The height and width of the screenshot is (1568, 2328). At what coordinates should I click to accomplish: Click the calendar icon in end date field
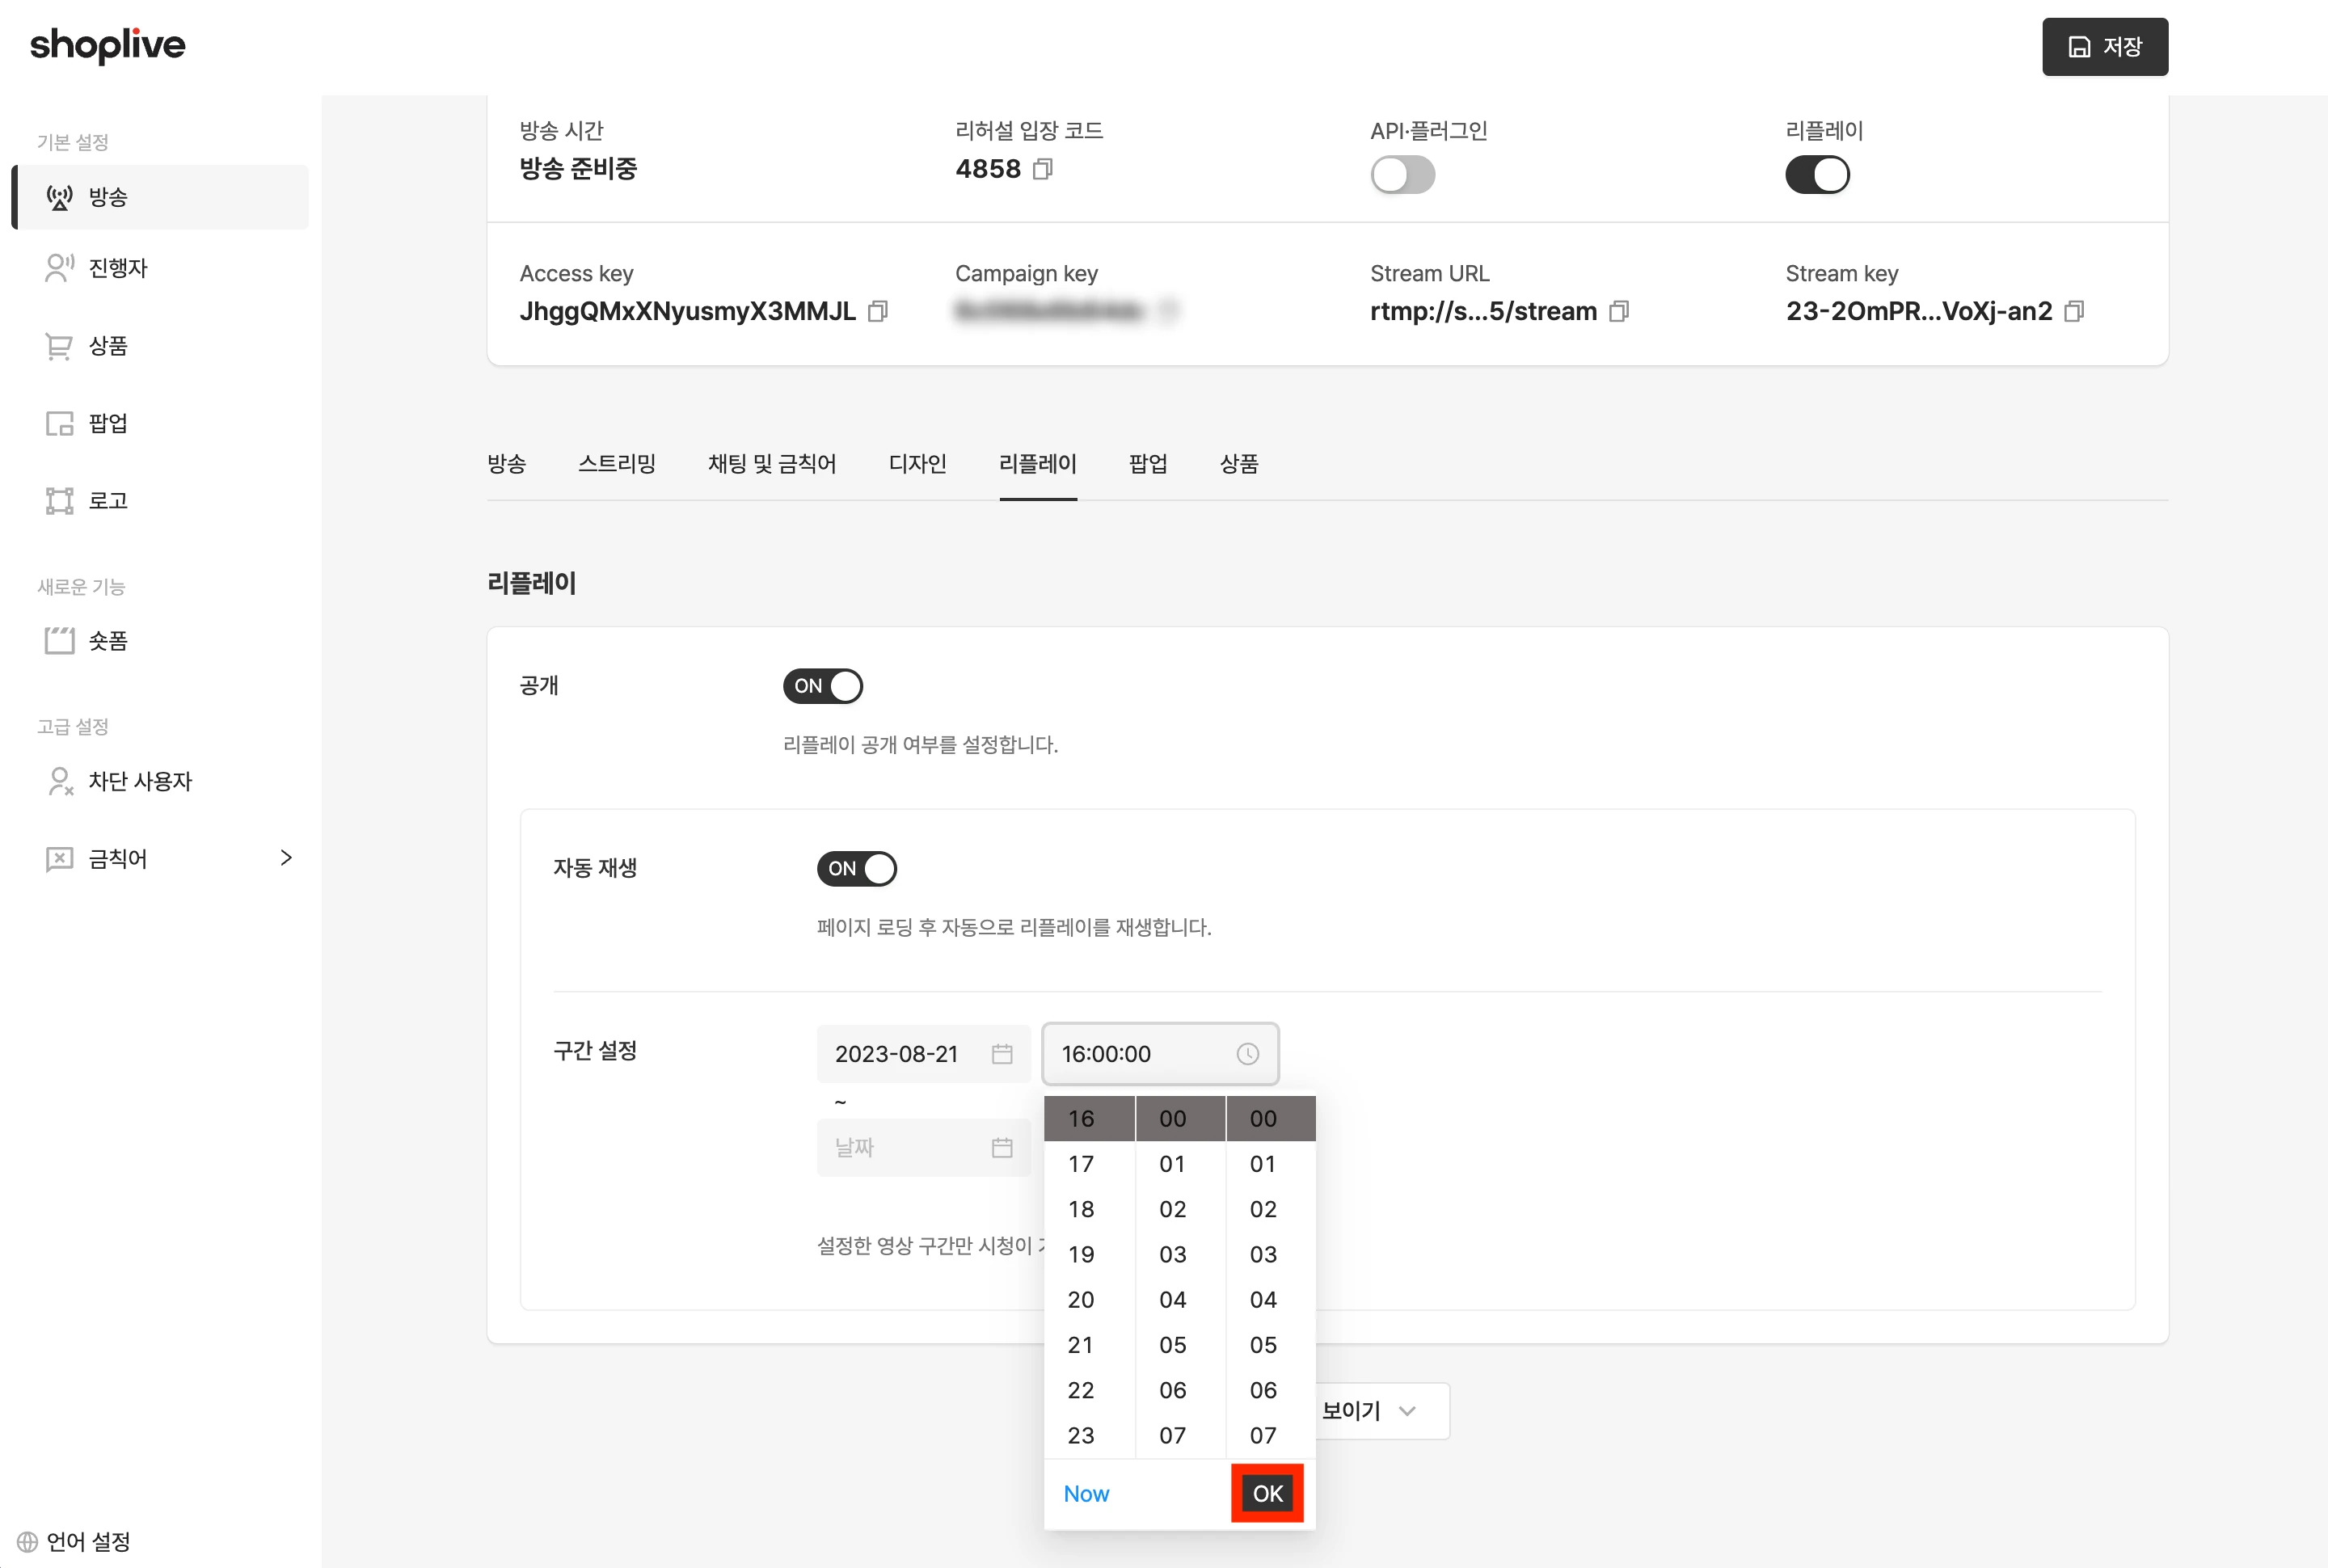[x=1002, y=1148]
